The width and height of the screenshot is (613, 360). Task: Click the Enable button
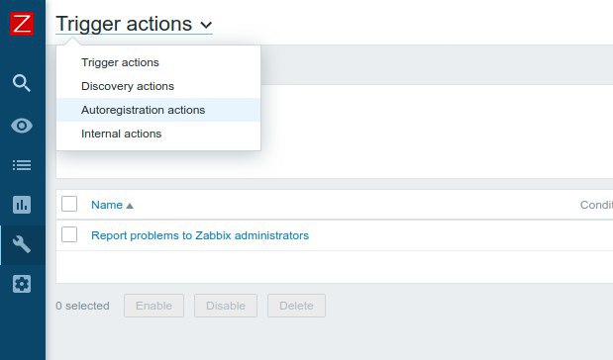154,306
